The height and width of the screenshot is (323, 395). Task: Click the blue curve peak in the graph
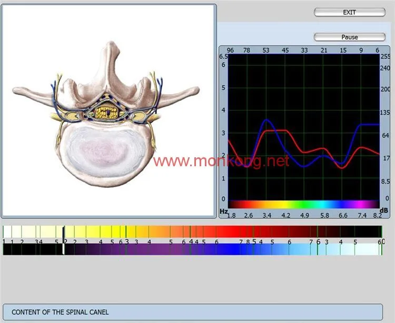(267, 120)
